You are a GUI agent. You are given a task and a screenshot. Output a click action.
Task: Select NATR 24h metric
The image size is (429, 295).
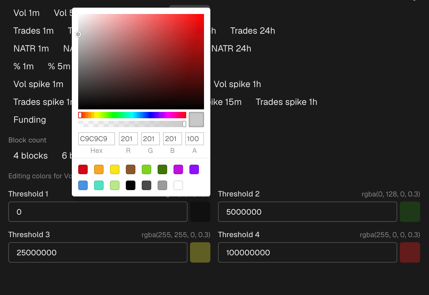click(x=231, y=49)
